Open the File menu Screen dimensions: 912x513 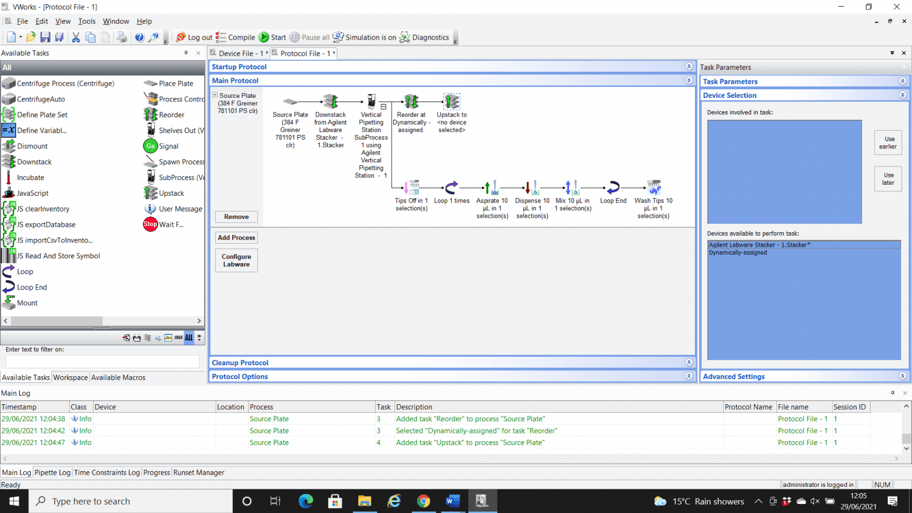(x=22, y=21)
